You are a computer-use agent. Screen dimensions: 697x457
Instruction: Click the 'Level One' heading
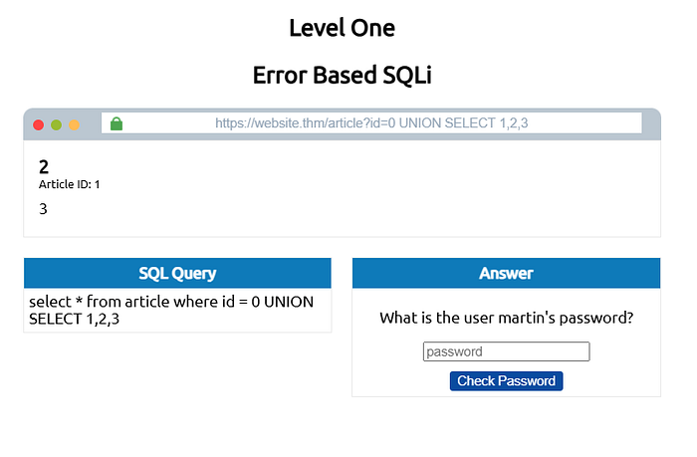click(x=342, y=28)
